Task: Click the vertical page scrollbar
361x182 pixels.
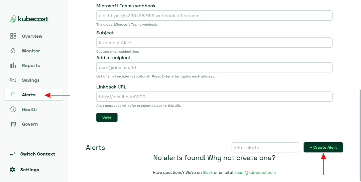Action: pos(360,133)
